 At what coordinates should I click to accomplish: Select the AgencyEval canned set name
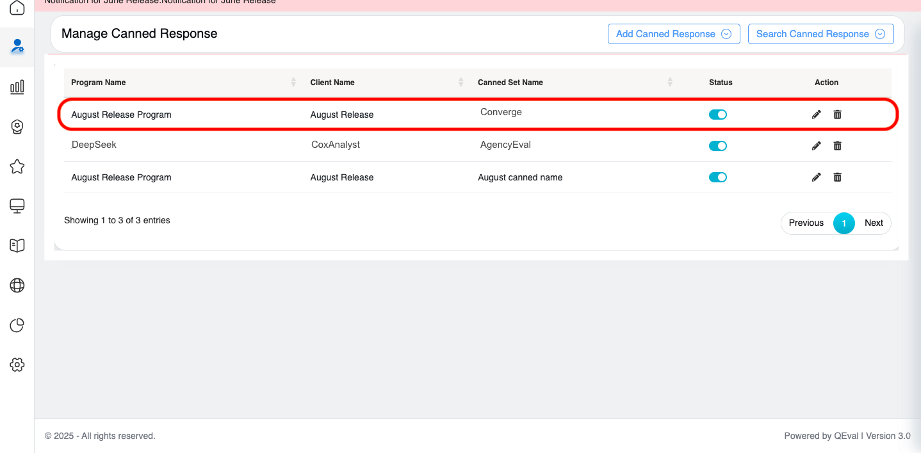(x=505, y=145)
